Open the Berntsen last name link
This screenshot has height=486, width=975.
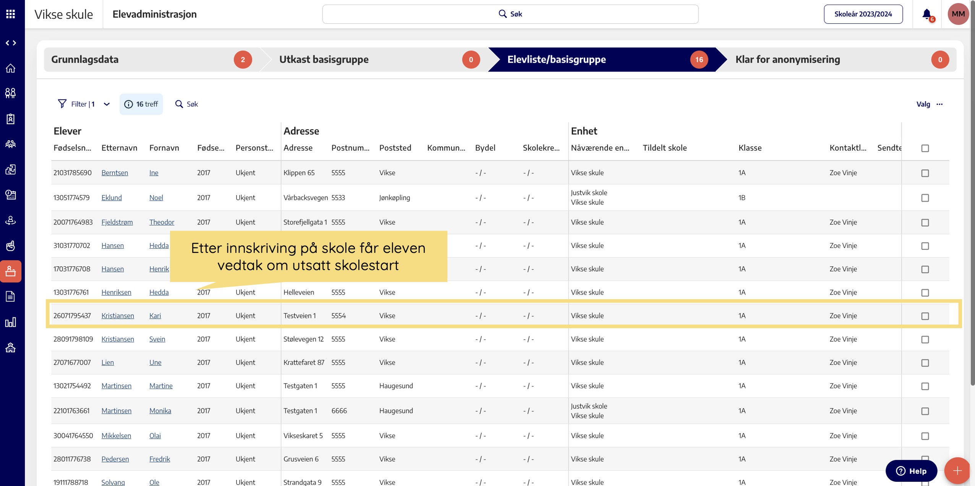(x=115, y=173)
